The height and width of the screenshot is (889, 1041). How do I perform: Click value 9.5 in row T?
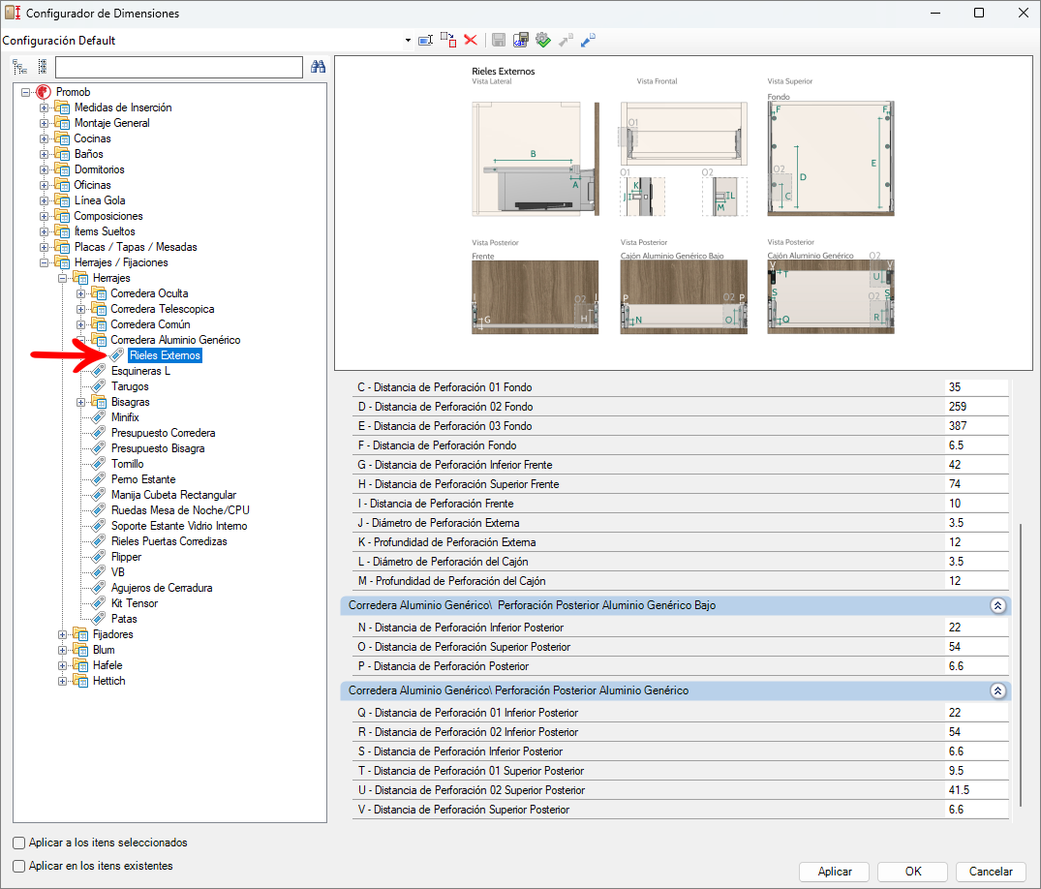tap(976, 771)
